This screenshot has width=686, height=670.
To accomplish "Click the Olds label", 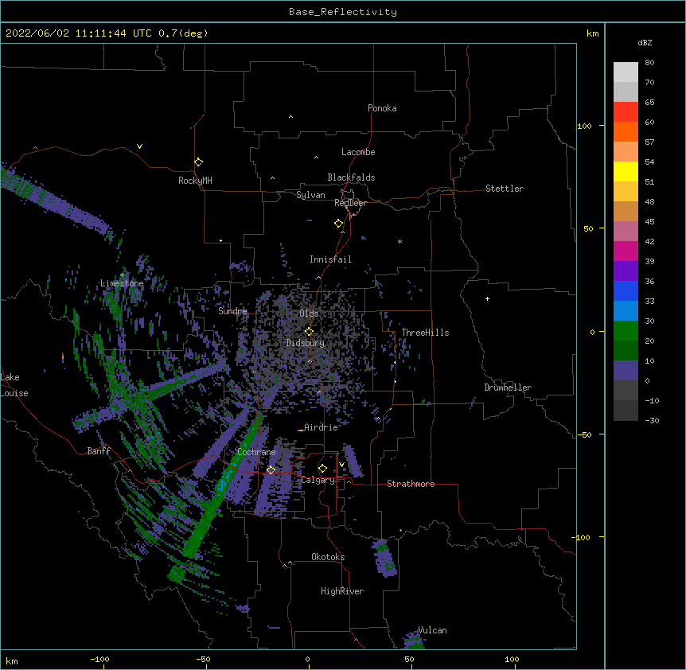I will [x=309, y=314].
